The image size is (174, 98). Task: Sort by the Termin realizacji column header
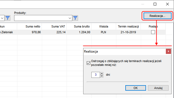tap(128, 26)
